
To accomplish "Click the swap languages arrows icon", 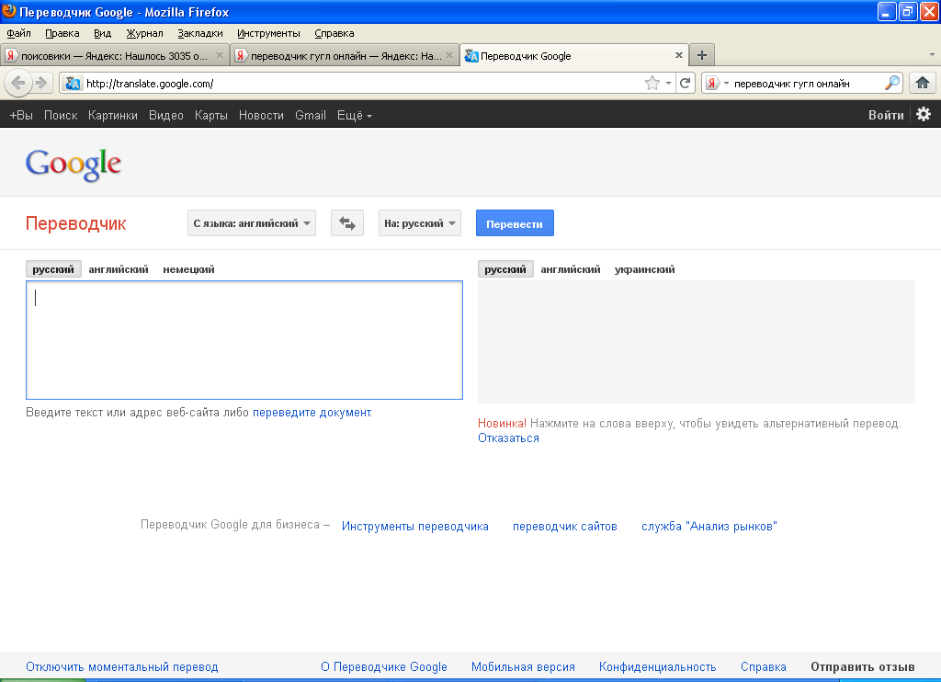I will point(347,223).
